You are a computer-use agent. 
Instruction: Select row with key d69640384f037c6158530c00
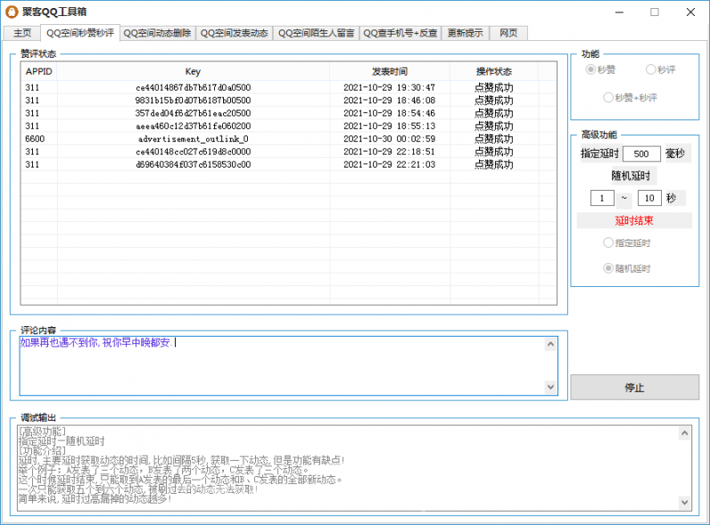click(x=289, y=164)
